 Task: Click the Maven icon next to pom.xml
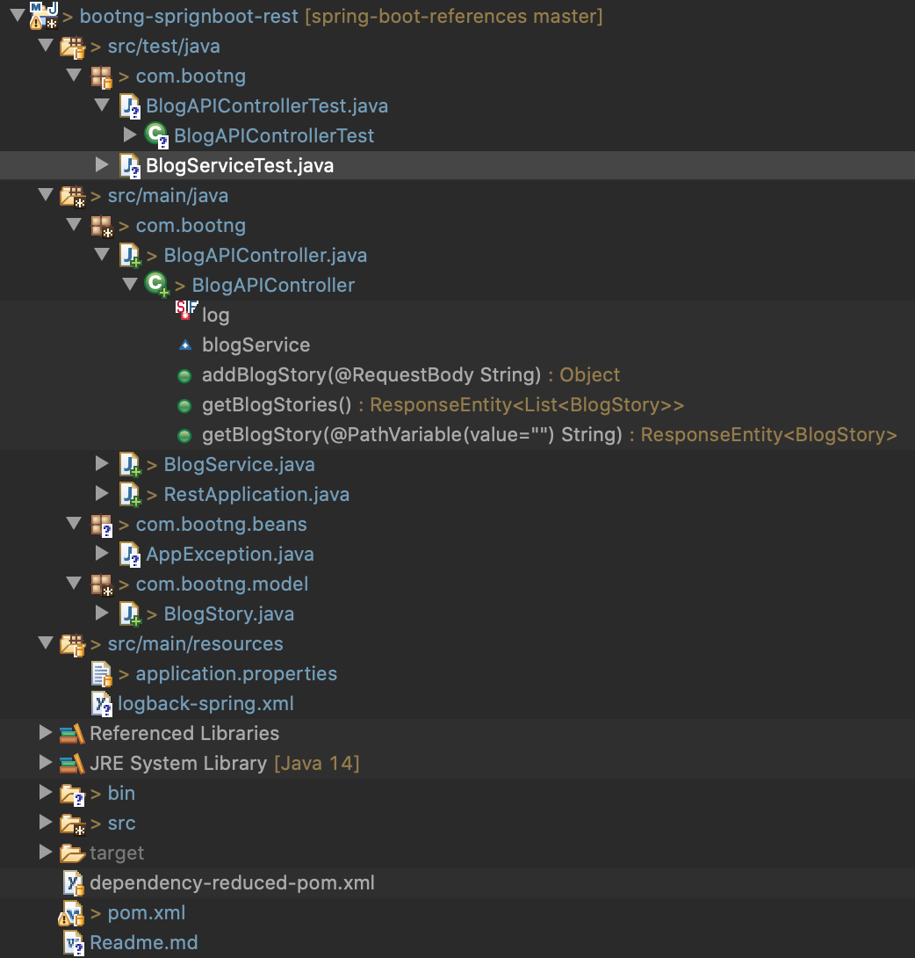point(72,912)
